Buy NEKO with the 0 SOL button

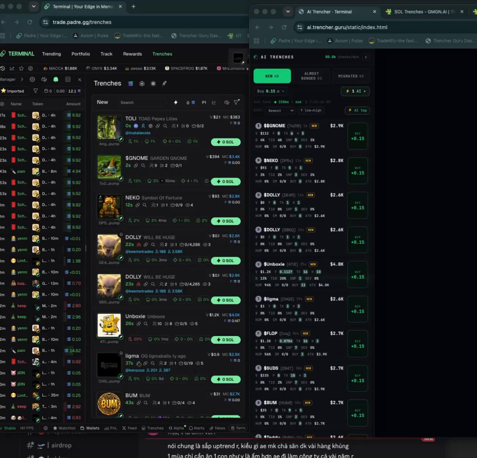click(226, 221)
